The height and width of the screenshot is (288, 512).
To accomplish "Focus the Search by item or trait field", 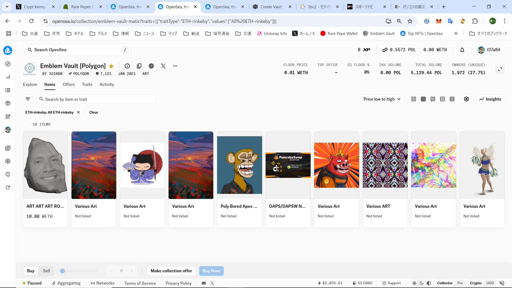I will click(96, 99).
